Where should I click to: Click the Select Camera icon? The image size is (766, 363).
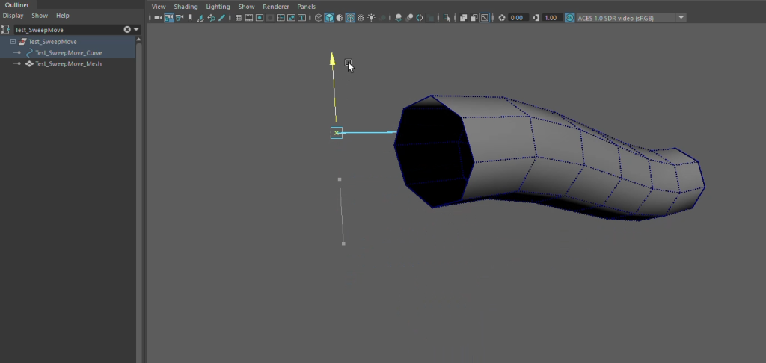click(x=158, y=17)
